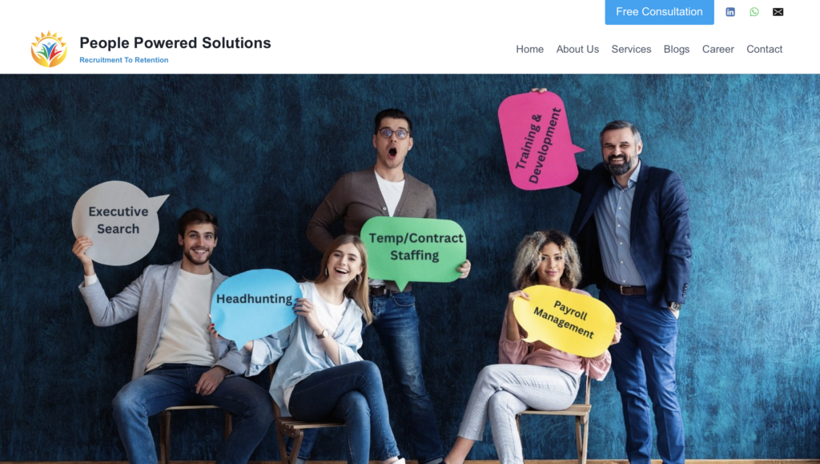Click the gray Executive Search speech bubble
The height and width of the screenshot is (464, 820).
click(x=119, y=222)
